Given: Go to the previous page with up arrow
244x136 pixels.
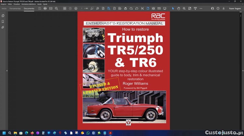Looking at the screenshot, I should pyautogui.click(x=70, y=8).
